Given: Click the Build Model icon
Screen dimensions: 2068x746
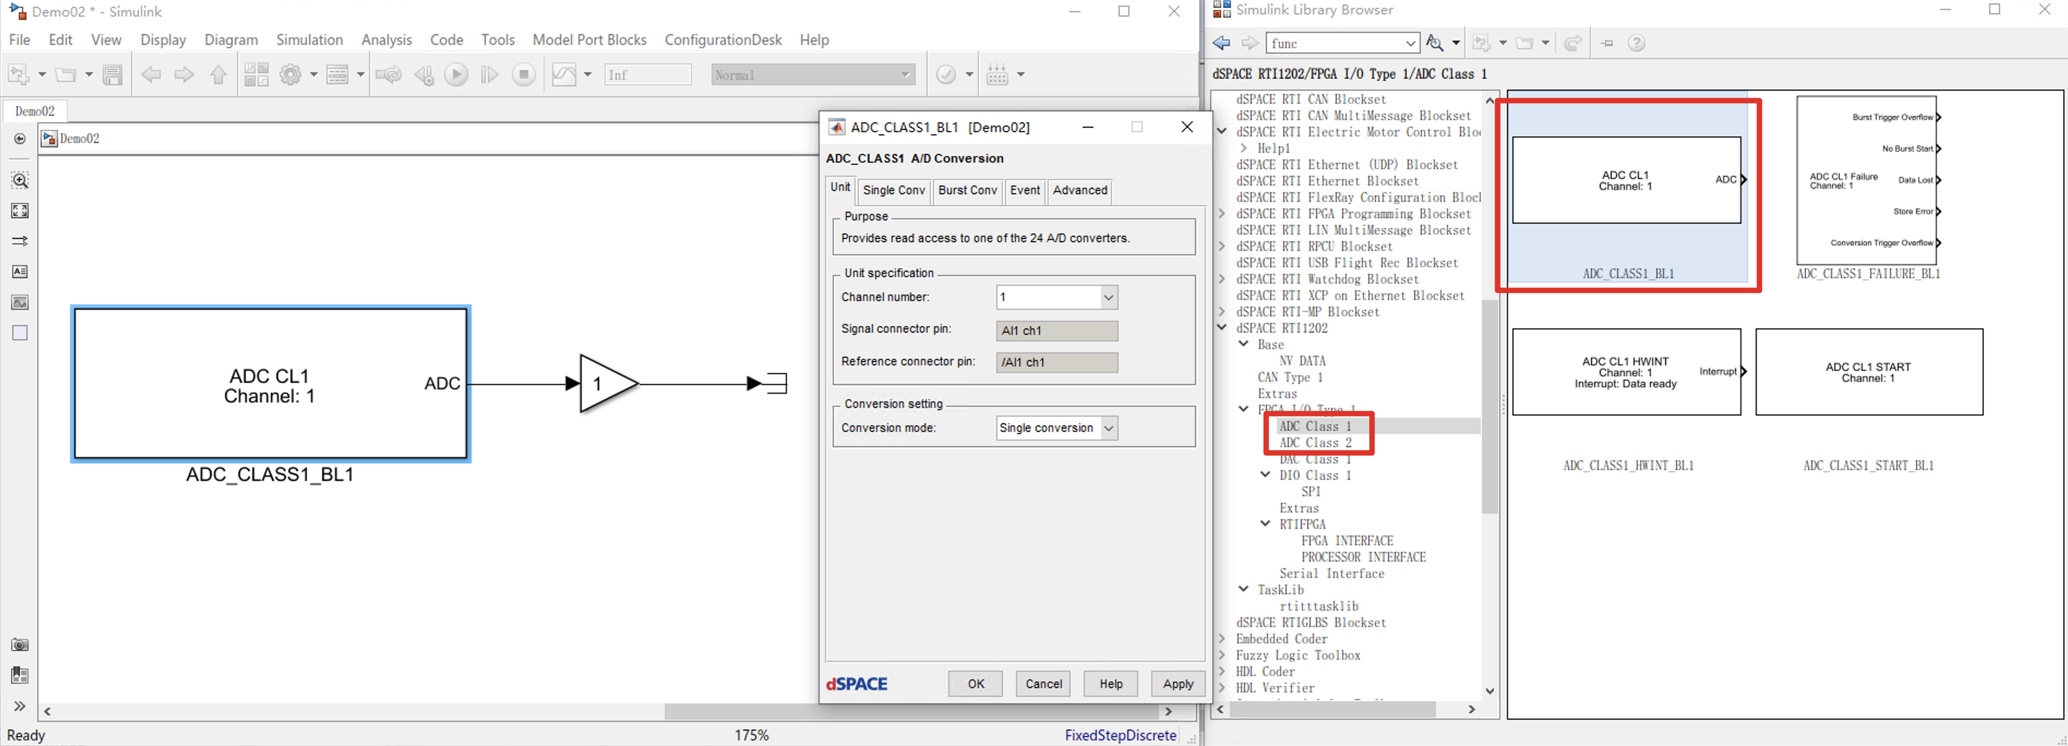Looking at the screenshot, I should coord(998,75).
